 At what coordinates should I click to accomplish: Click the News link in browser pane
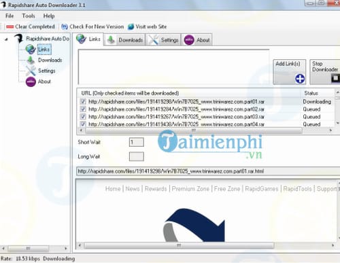point(133,189)
